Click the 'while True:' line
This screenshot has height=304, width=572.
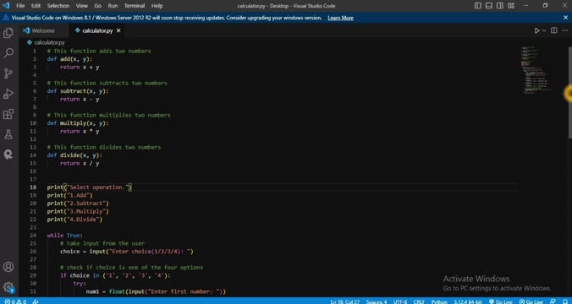65,236
